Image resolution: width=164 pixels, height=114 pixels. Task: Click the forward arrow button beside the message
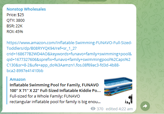[x=145, y=106]
